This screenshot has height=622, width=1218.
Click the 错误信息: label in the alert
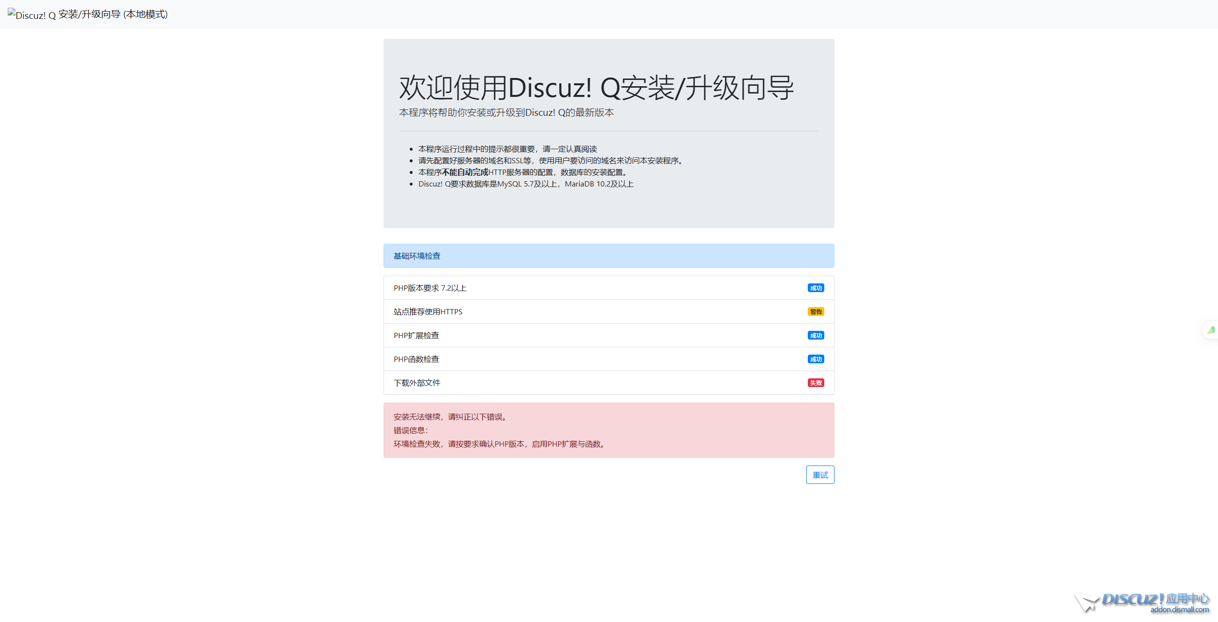point(411,431)
